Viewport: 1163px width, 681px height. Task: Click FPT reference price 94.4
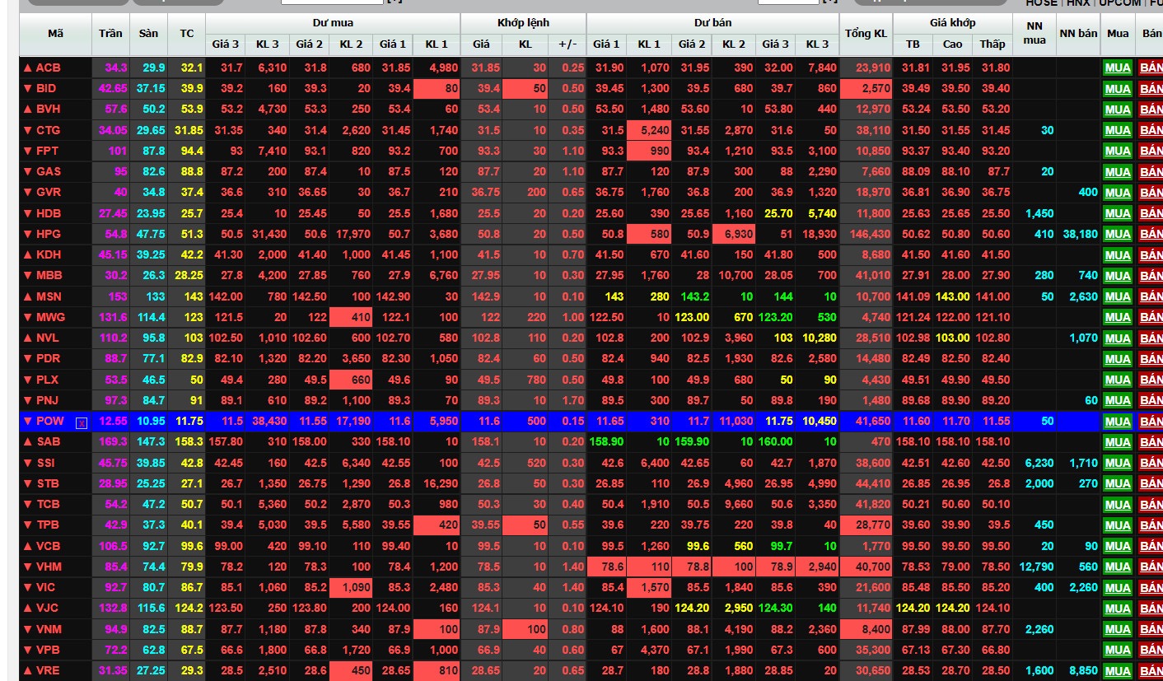click(x=192, y=151)
